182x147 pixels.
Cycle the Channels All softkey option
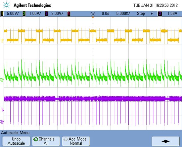click(46, 141)
